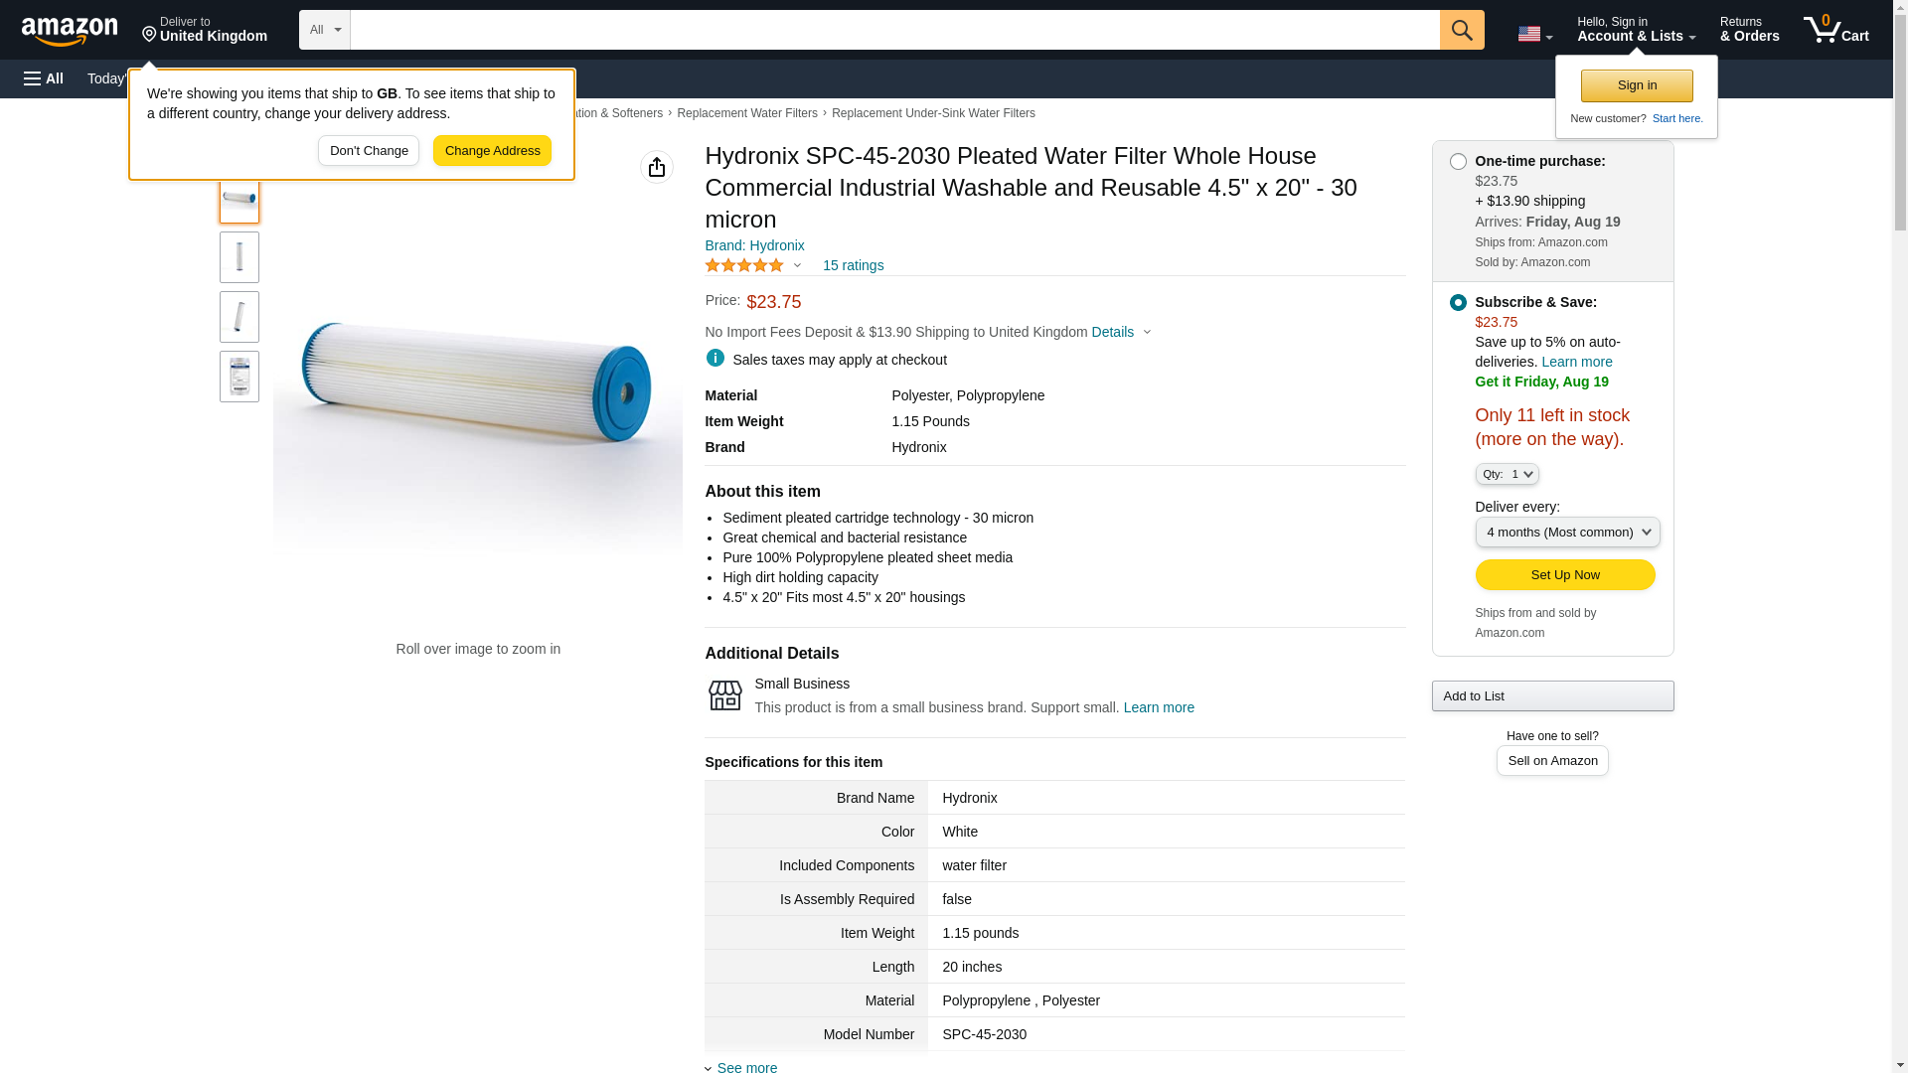Select One-time purchase radio option

coord(1457,161)
